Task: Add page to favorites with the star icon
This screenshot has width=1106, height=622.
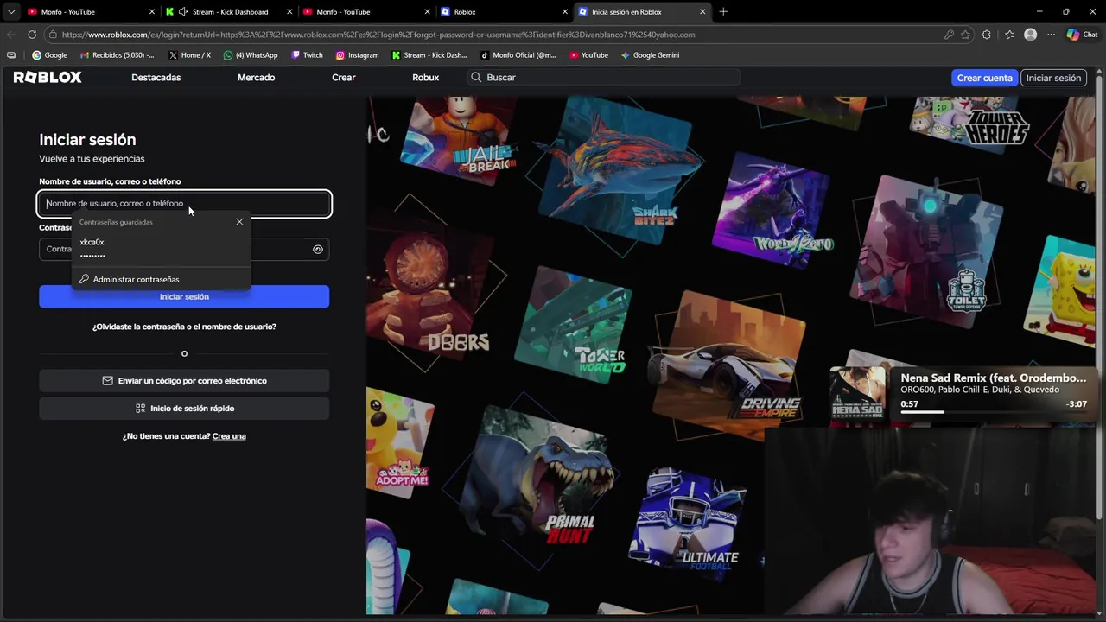Action: tap(965, 35)
